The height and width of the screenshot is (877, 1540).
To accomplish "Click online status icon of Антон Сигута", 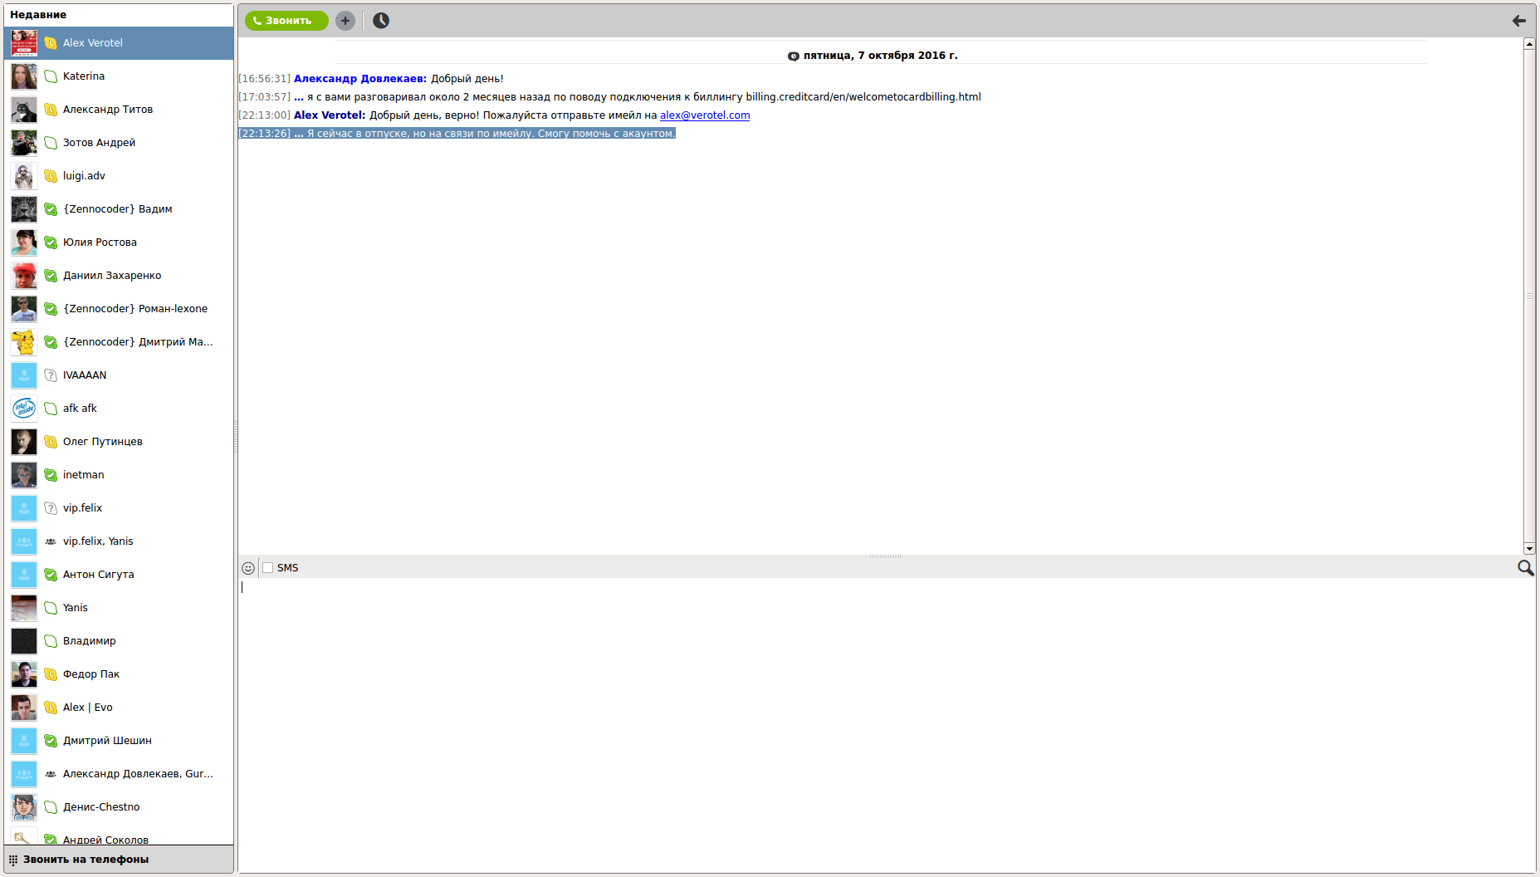I will (x=51, y=575).
